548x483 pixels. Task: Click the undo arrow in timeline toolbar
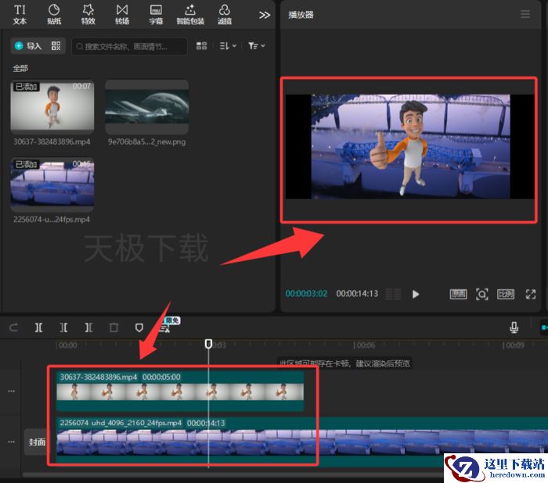click(13, 327)
